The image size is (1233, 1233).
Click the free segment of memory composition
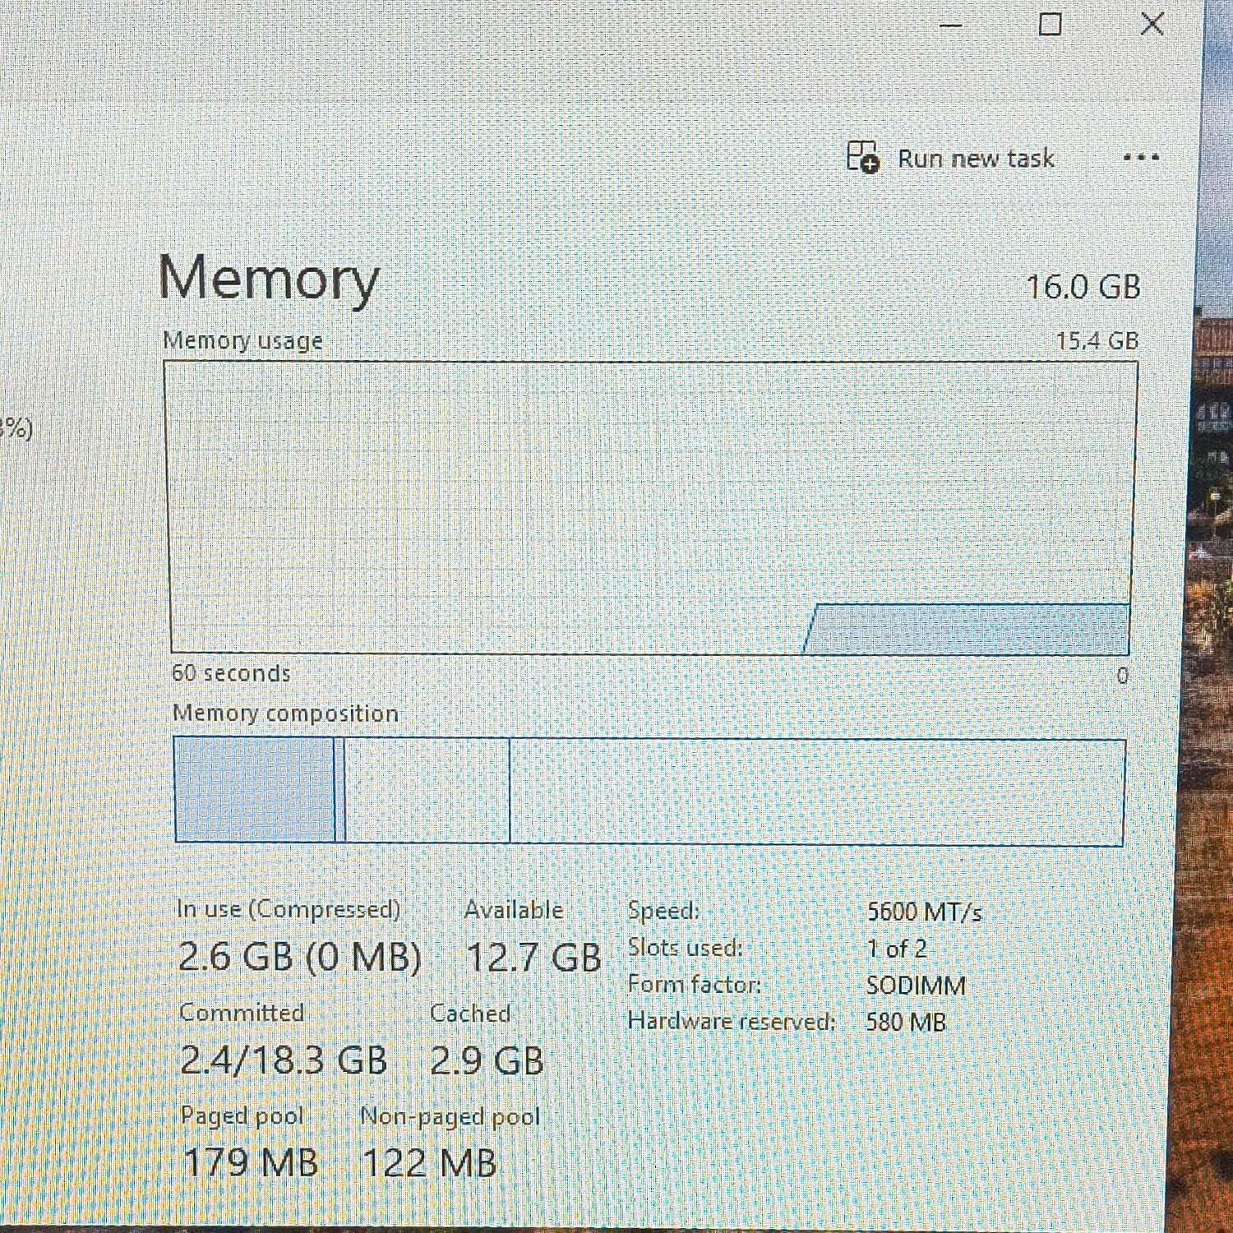pyautogui.click(x=817, y=792)
